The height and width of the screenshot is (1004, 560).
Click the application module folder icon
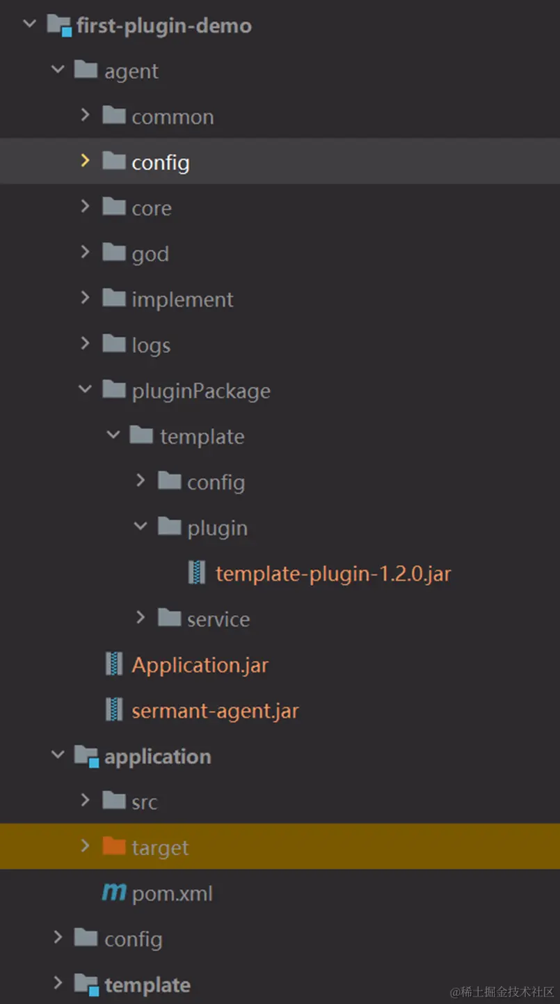tap(86, 755)
